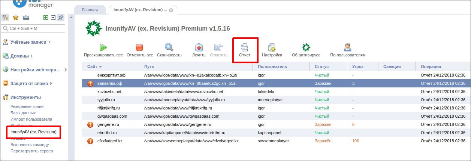Select the ehrtrthrt.ru site row

point(277,133)
